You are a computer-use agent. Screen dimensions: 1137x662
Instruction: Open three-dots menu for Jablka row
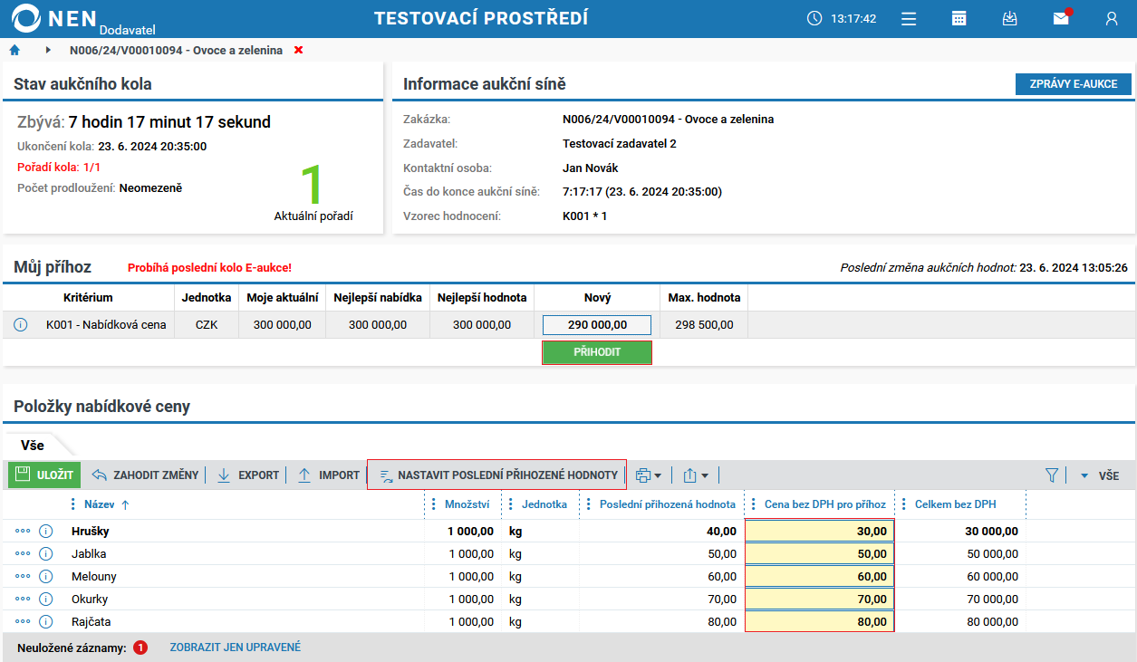point(23,553)
